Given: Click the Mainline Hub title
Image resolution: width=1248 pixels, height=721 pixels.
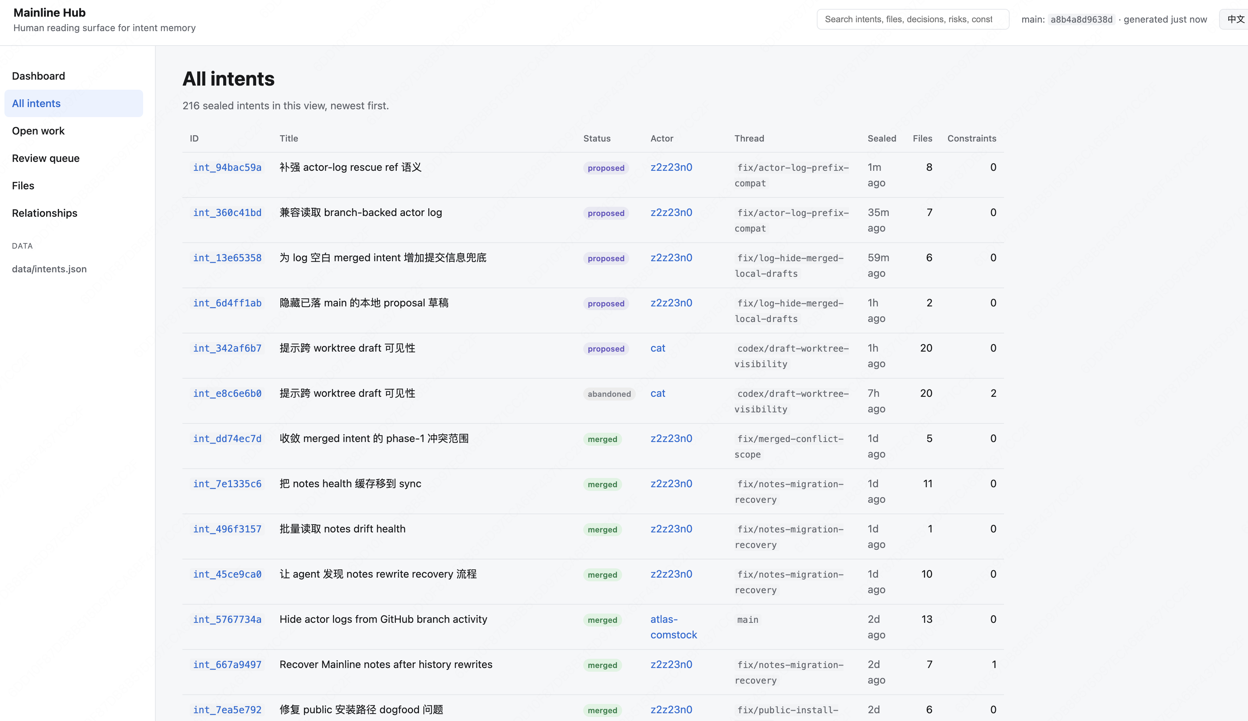Looking at the screenshot, I should pos(50,13).
